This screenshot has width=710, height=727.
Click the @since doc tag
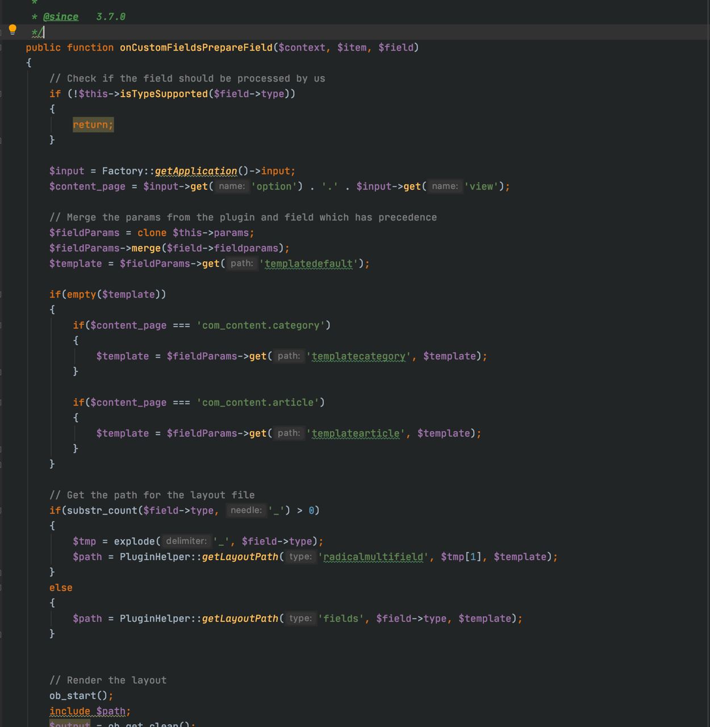click(61, 16)
